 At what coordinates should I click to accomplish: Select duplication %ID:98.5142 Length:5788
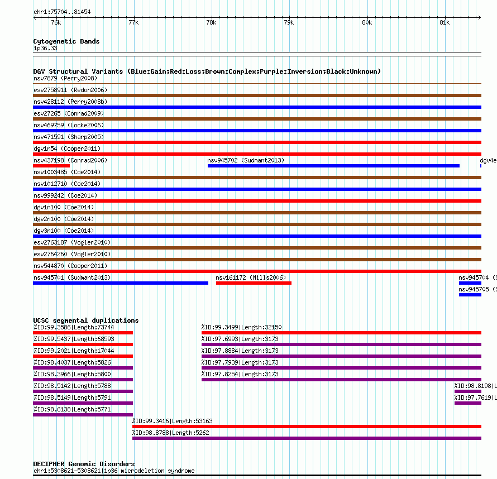click(83, 391)
